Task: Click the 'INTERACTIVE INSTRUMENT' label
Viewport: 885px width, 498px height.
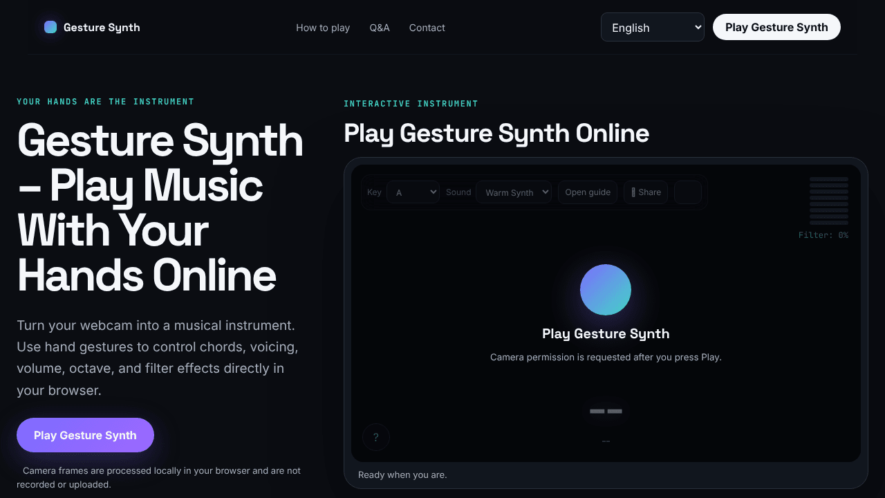Action: (x=411, y=104)
